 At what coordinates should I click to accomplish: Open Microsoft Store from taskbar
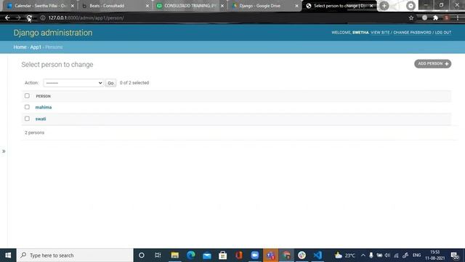coord(223,255)
